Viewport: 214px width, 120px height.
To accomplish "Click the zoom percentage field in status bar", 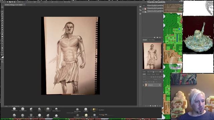I will (6, 106).
